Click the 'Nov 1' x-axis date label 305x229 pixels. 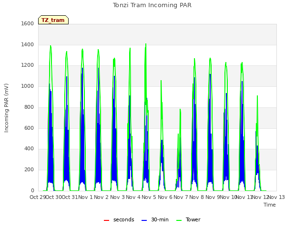click(x=86, y=197)
